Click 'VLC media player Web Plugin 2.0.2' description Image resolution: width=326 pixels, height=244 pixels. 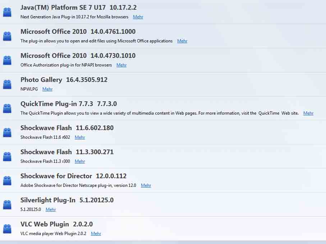tap(53, 234)
